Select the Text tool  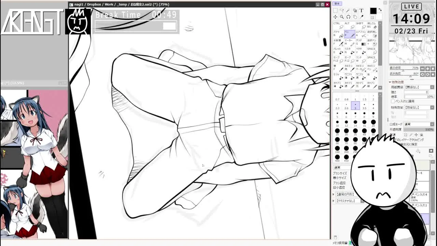[x=361, y=11]
